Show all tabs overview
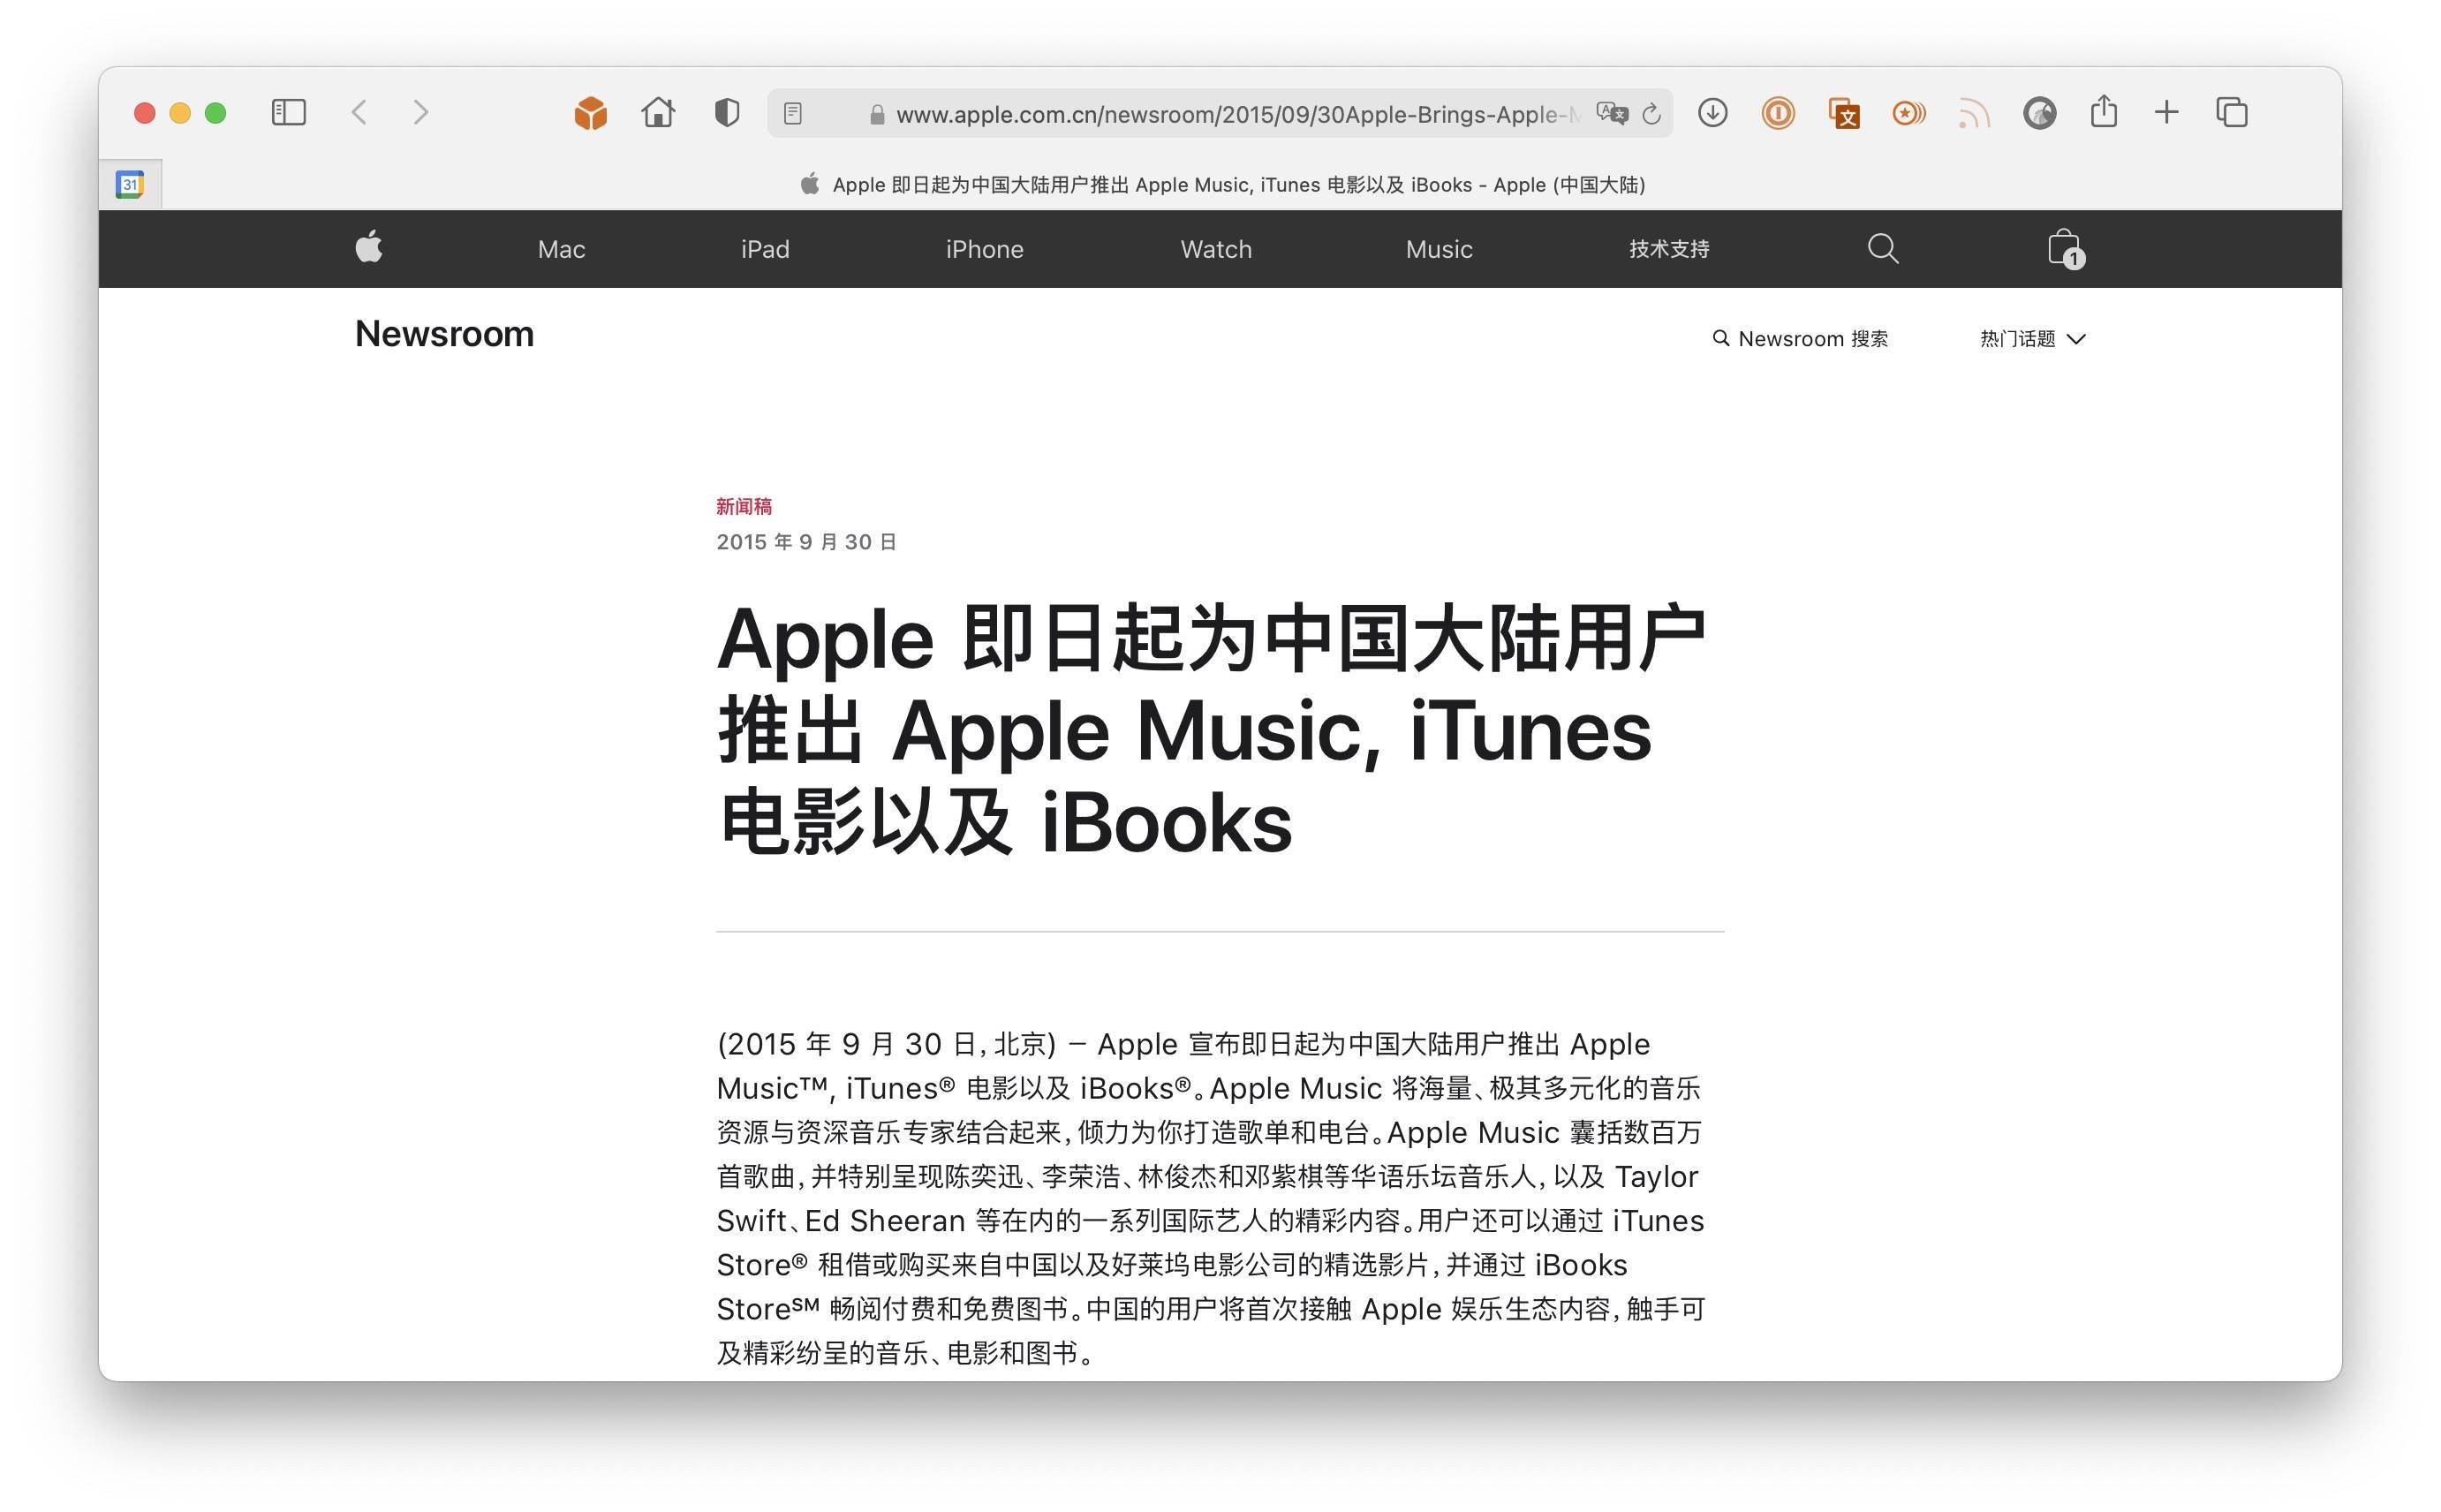 [x=2229, y=113]
